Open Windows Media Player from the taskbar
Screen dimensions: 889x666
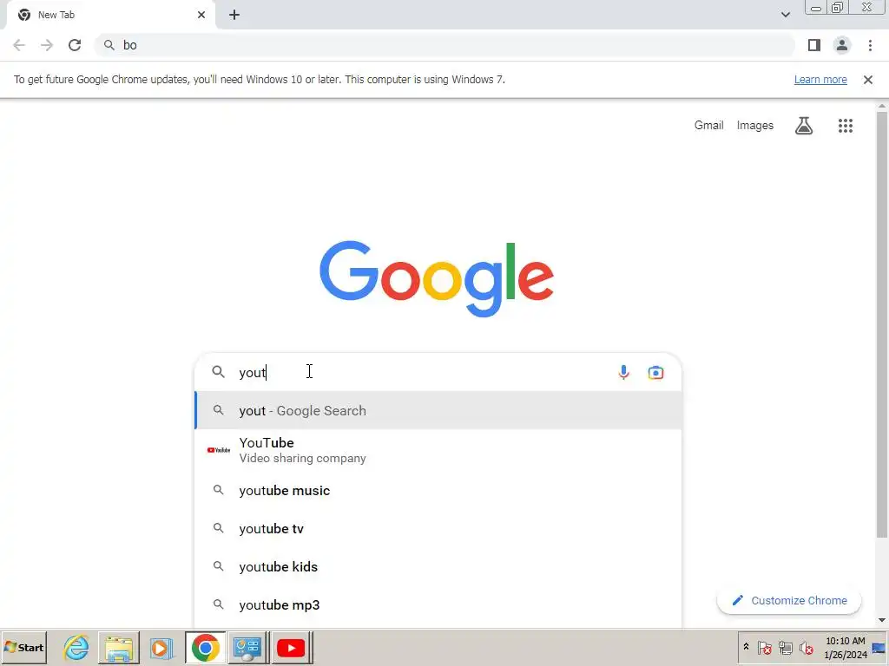pos(161,647)
